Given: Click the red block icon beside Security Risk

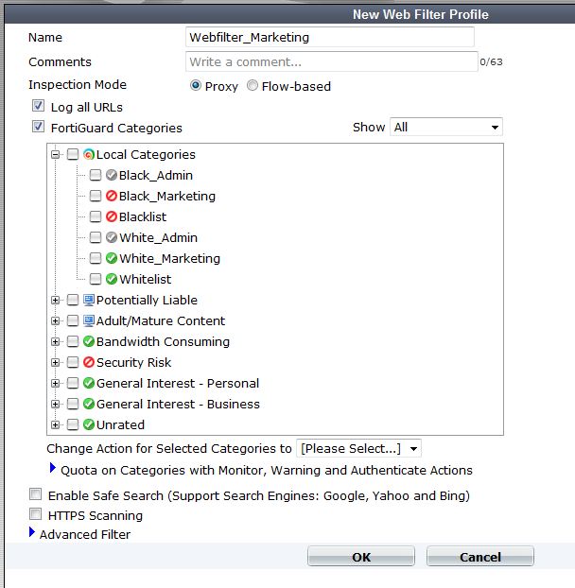Looking at the screenshot, I should [x=89, y=362].
